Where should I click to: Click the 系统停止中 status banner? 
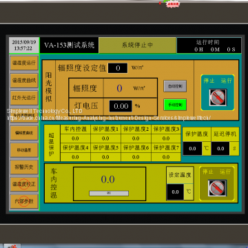pos(137,45)
